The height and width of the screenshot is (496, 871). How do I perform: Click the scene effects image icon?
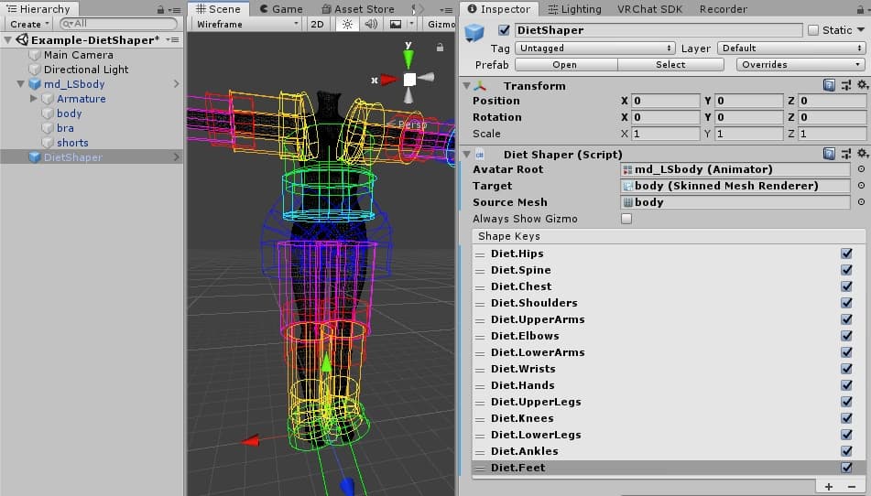point(395,25)
